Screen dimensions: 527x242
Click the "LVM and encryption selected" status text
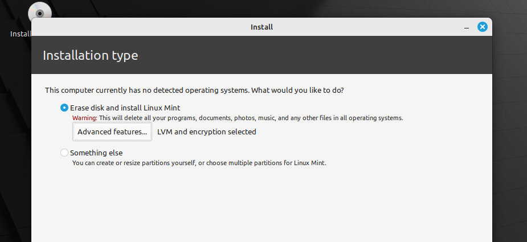tap(207, 132)
